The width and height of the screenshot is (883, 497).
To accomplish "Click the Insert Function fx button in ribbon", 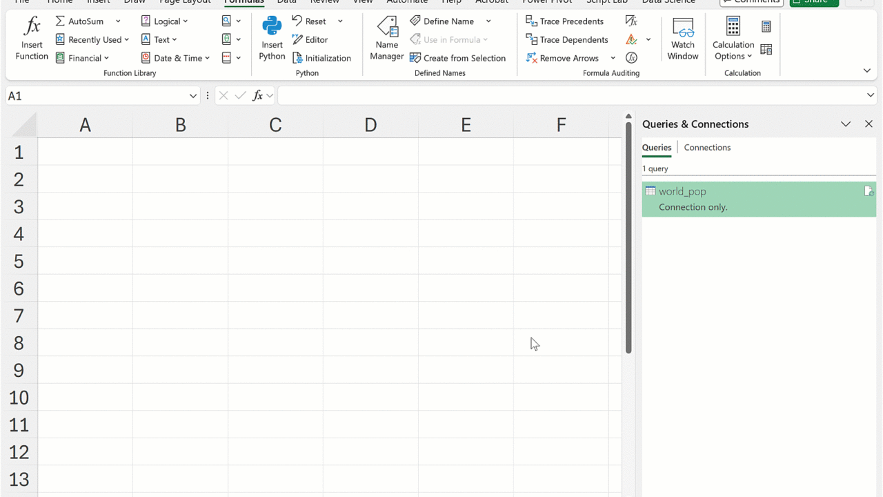I will (32, 40).
